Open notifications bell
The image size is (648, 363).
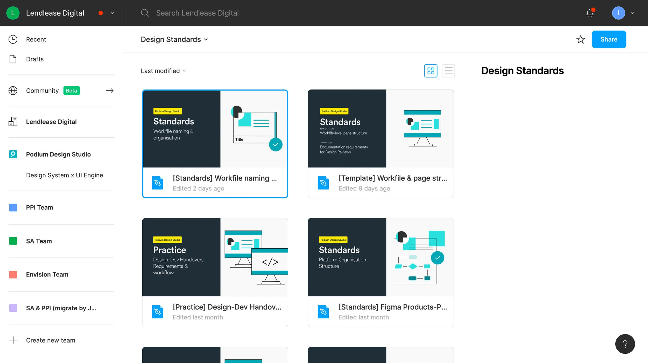[590, 13]
